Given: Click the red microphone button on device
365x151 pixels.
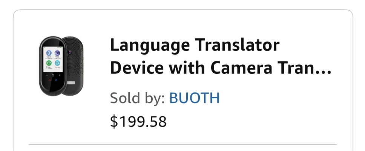Looking at the screenshot, I should 49,80.
